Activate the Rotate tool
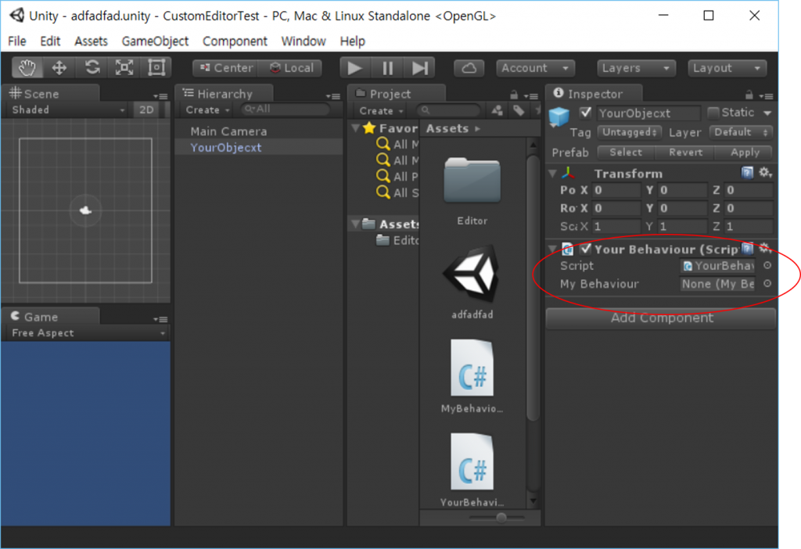The width and height of the screenshot is (801, 549). (92, 68)
